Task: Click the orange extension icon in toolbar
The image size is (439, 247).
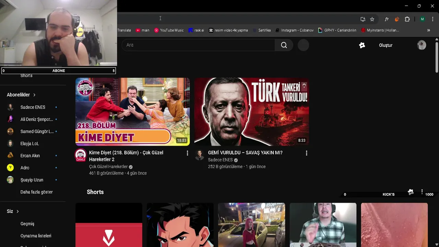Action: pos(397,19)
